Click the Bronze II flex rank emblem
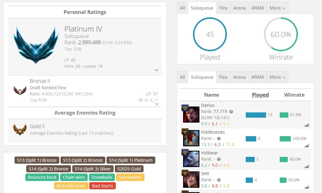This screenshot has height=193, width=322. 20,90
